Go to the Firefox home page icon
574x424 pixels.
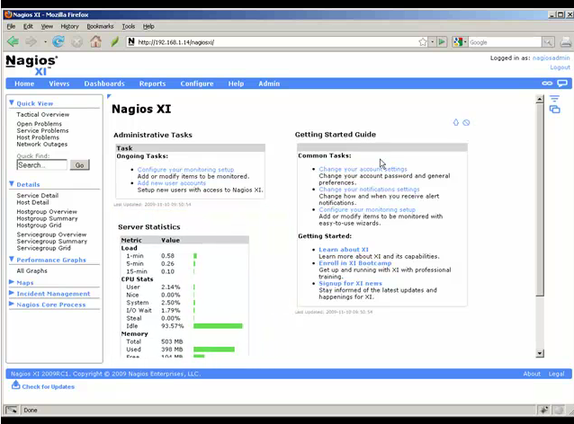[96, 41]
